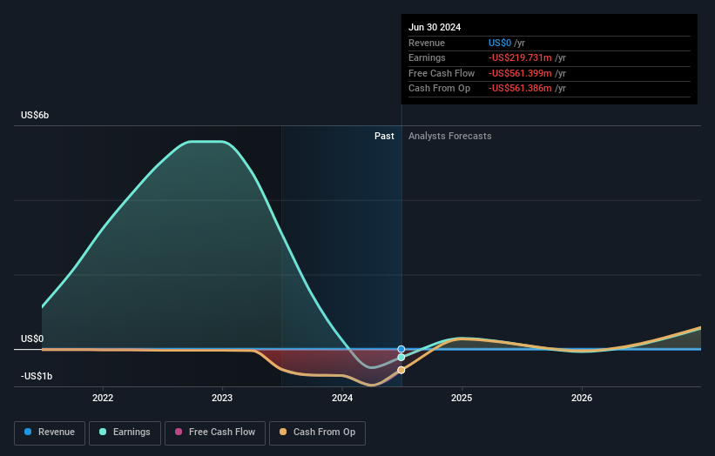Screen dimensions: 715x456
Task: Click the Jun 30 2024 tooltip date
Action: pos(435,27)
